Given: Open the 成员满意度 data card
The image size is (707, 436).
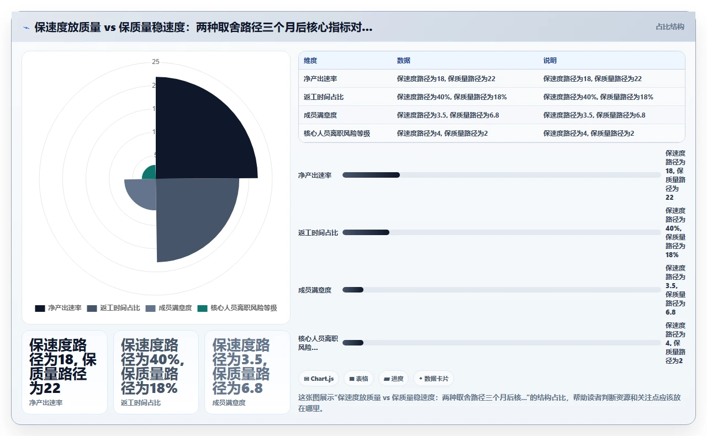Looking at the screenshot, I should (x=247, y=372).
